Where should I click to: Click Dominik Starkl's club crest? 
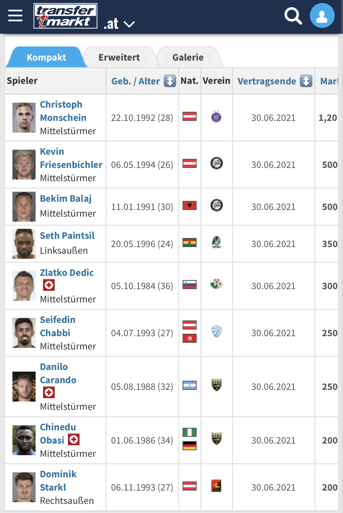click(x=216, y=486)
